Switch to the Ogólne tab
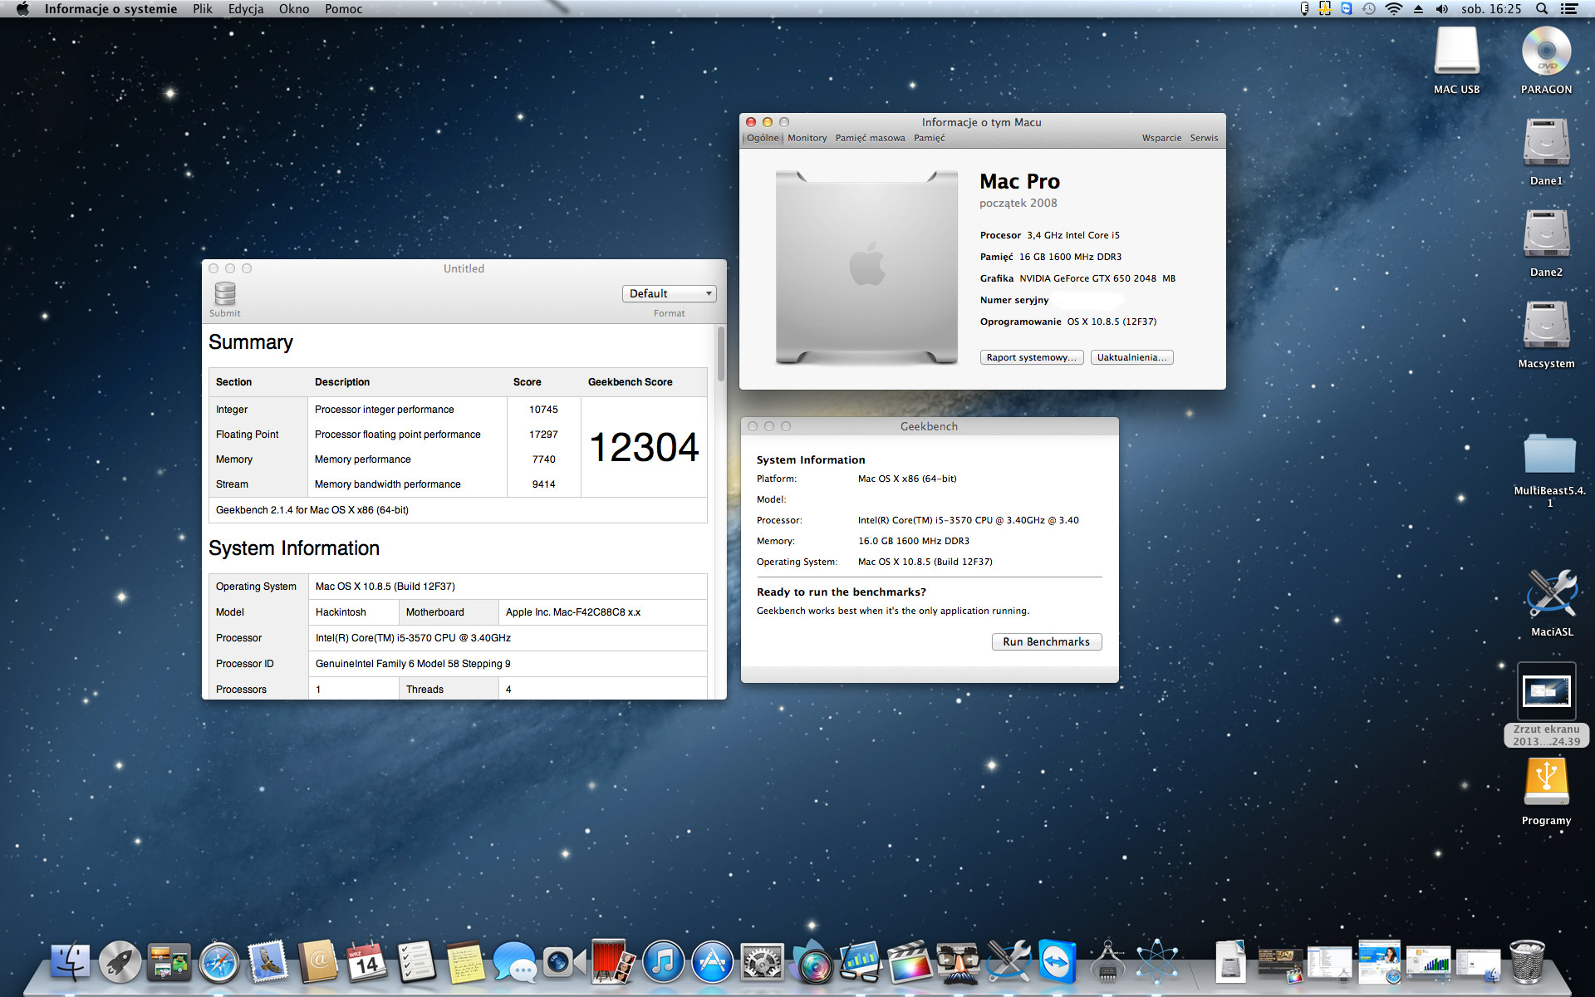The height and width of the screenshot is (997, 1595). pos(763,138)
